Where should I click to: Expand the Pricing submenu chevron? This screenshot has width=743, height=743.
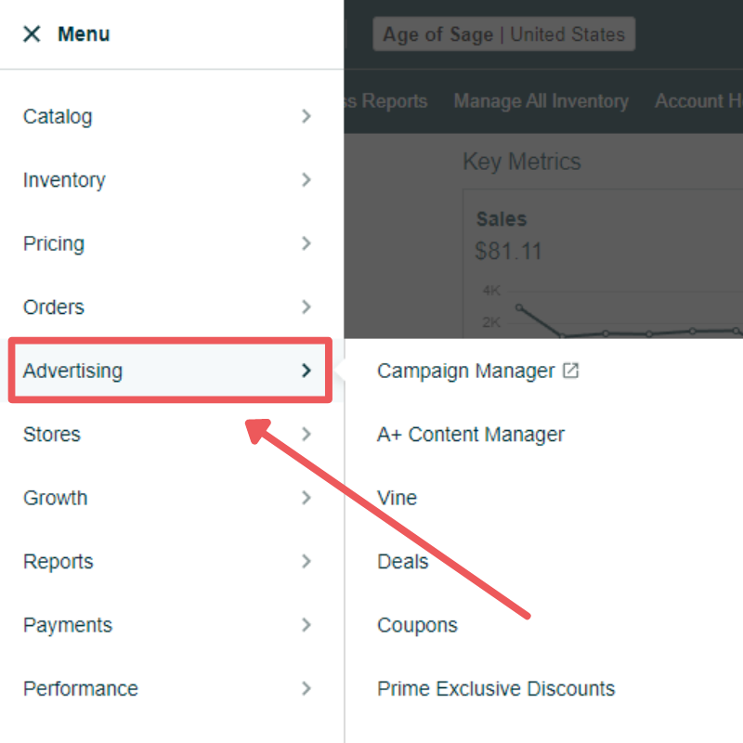pyautogui.click(x=306, y=243)
